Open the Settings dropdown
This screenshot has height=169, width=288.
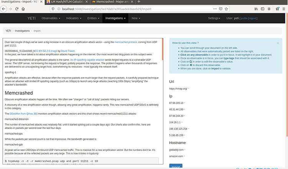click(x=214, y=18)
